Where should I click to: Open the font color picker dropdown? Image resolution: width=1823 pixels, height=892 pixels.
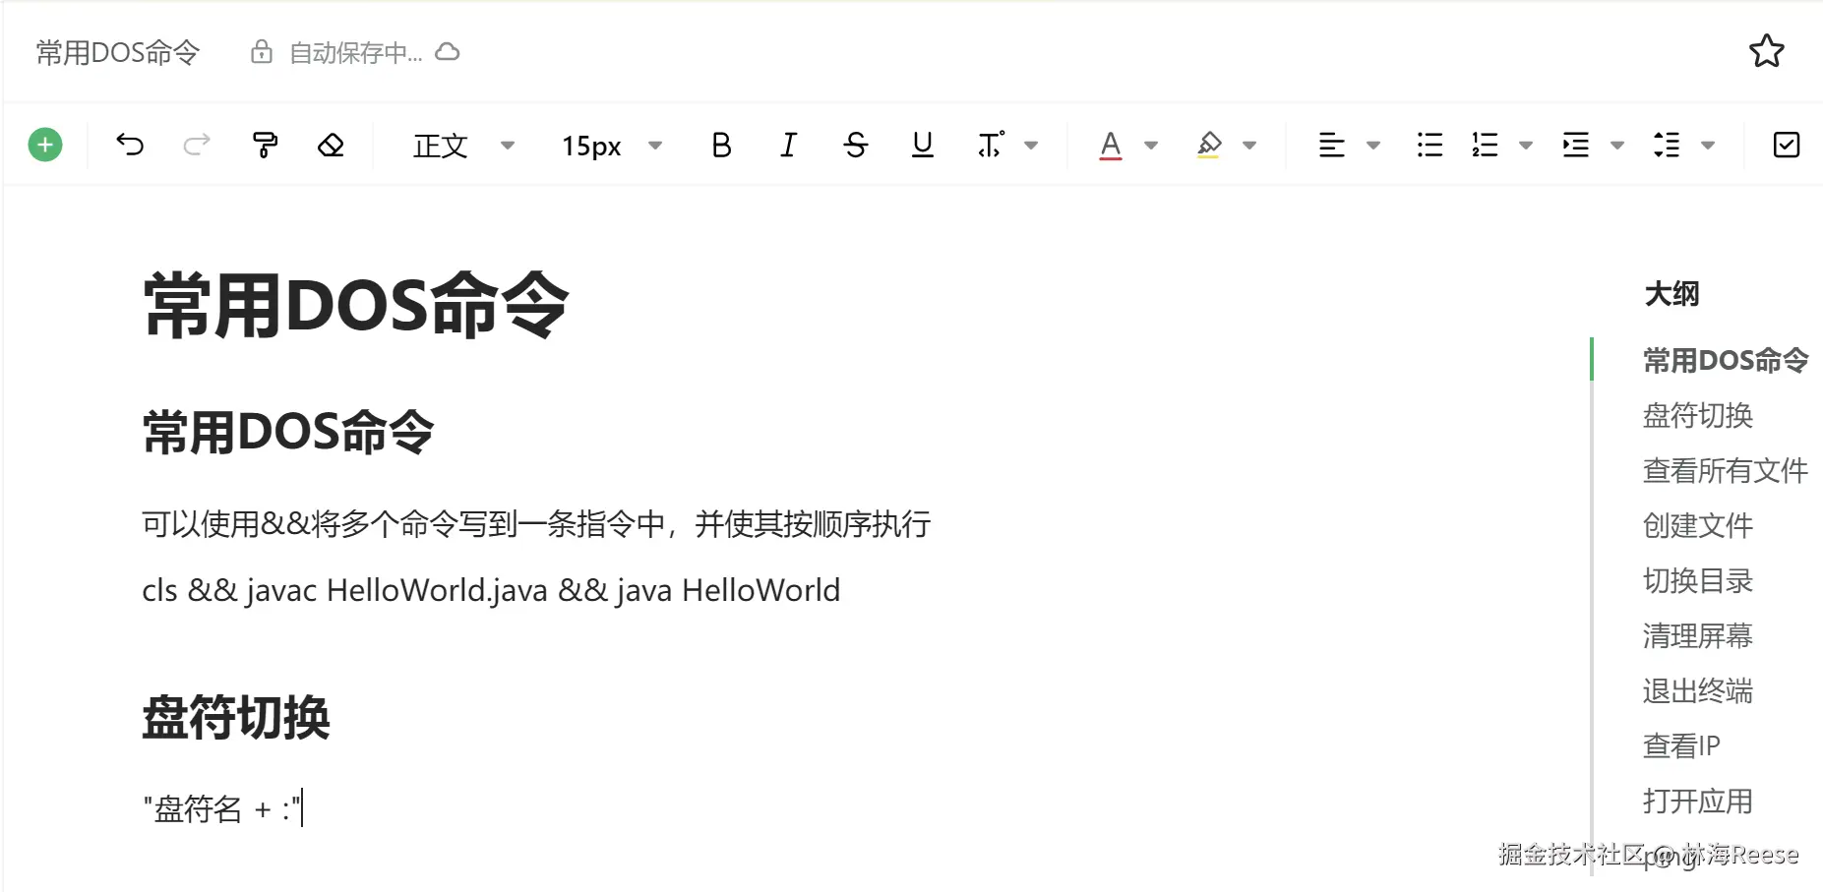point(1151,146)
